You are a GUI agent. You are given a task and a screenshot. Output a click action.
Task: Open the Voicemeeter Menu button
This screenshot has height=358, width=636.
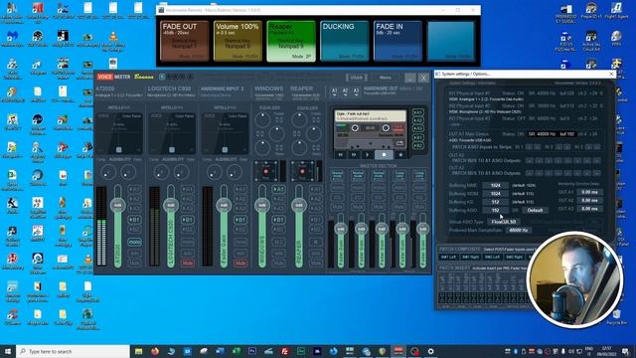(385, 78)
